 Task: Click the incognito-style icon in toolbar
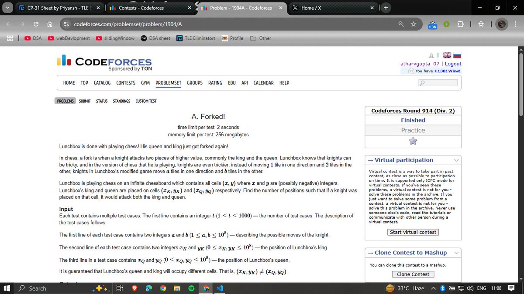click(480, 24)
